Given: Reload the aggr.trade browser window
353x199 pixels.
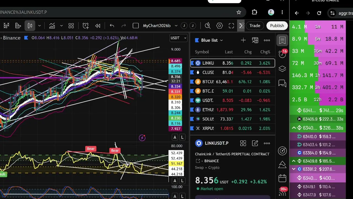Looking at the screenshot, I should [x=319, y=13].
